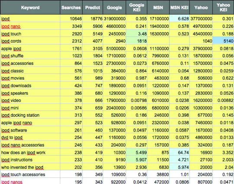Select the MSN KEI column header
The image size is (234, 184).
[179, 7]
